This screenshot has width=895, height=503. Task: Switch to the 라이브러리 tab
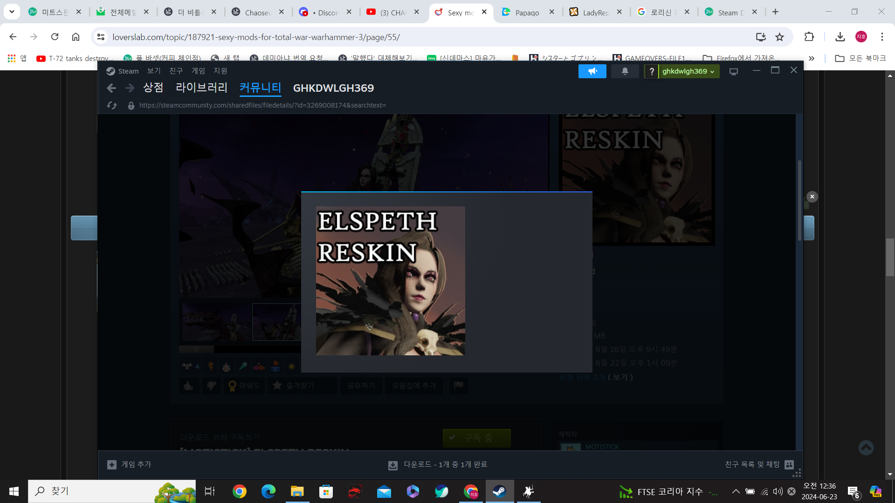(x=201, y=88)
